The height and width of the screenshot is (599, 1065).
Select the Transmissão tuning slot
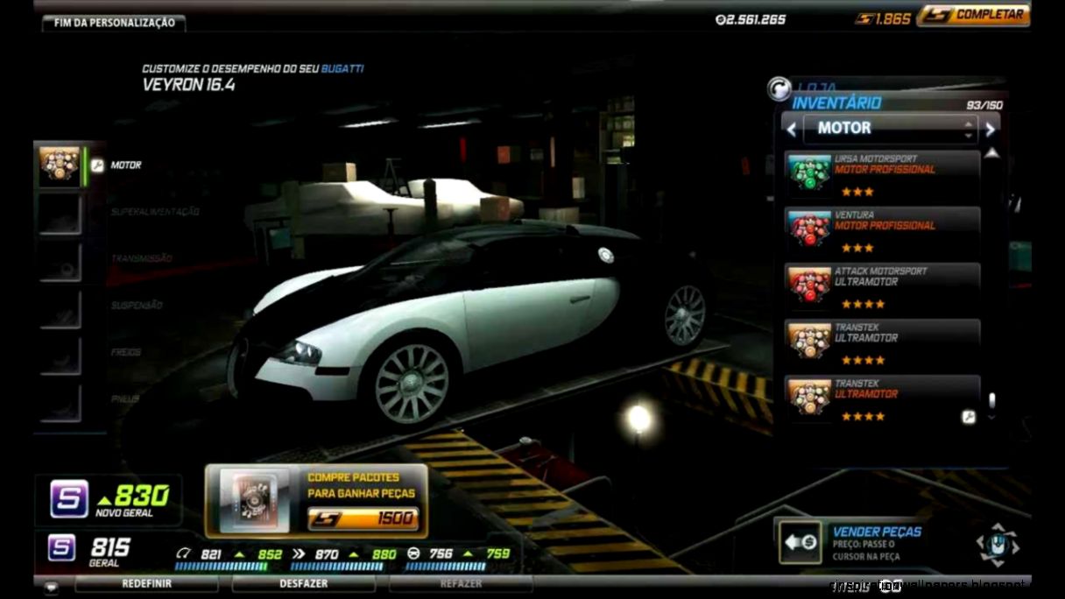(59, 259)
